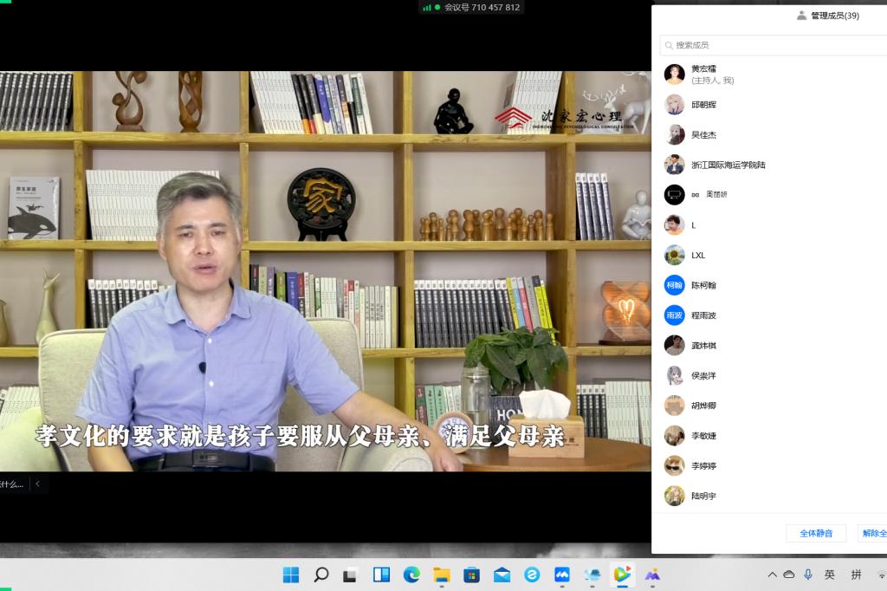
Task: Toggle the 英 input language indicator
Action: (830, 575)
